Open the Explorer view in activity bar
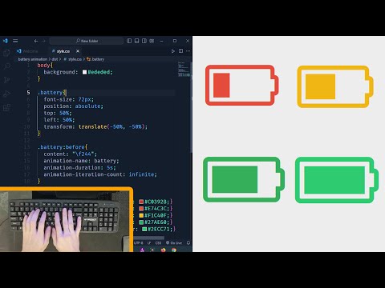 point(6,53)
